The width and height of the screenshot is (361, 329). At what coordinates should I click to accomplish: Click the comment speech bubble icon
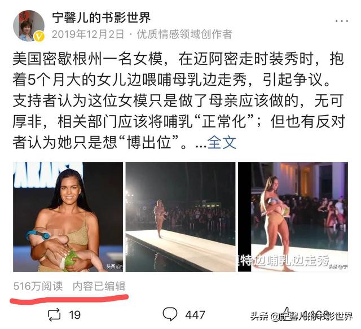pos(170,314)
